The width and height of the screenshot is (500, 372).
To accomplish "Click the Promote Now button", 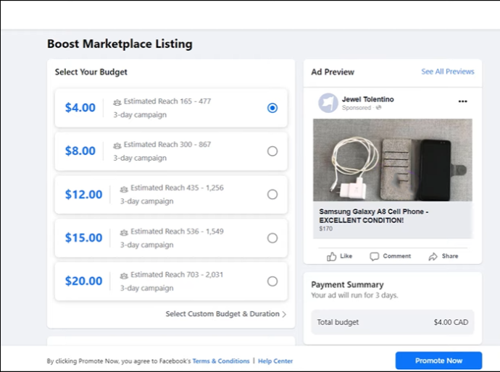I will [438, 360].
